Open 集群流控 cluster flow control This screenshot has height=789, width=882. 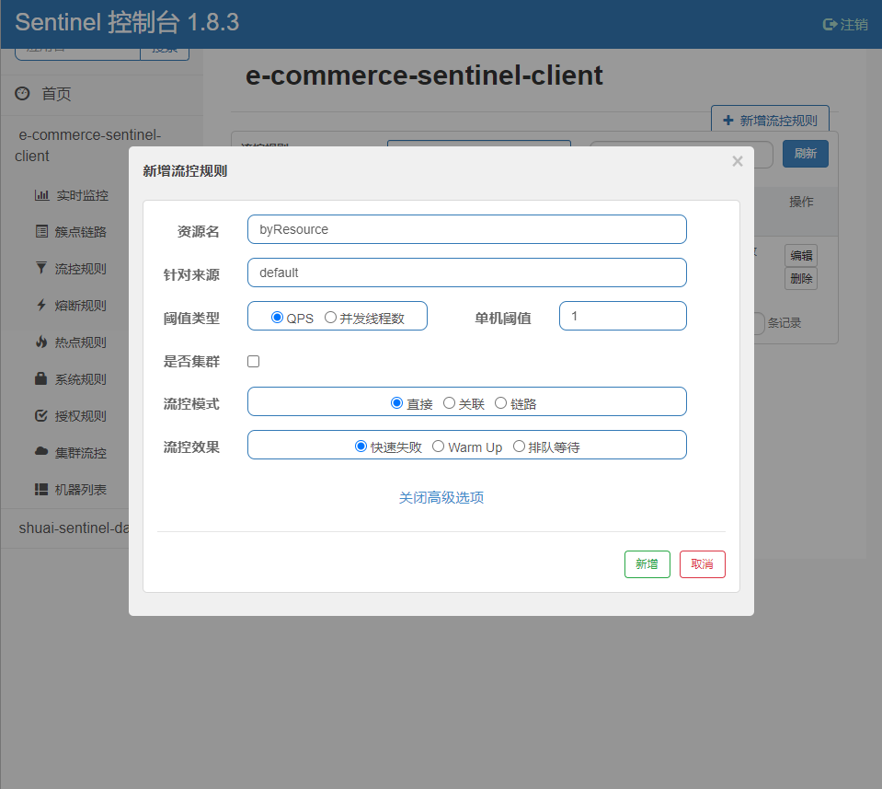83,452
